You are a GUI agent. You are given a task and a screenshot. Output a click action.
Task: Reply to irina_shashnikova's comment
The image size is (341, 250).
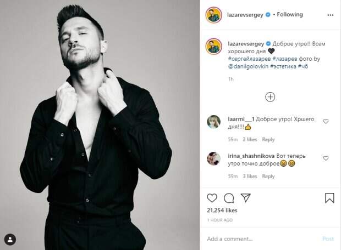coord(268,177)
